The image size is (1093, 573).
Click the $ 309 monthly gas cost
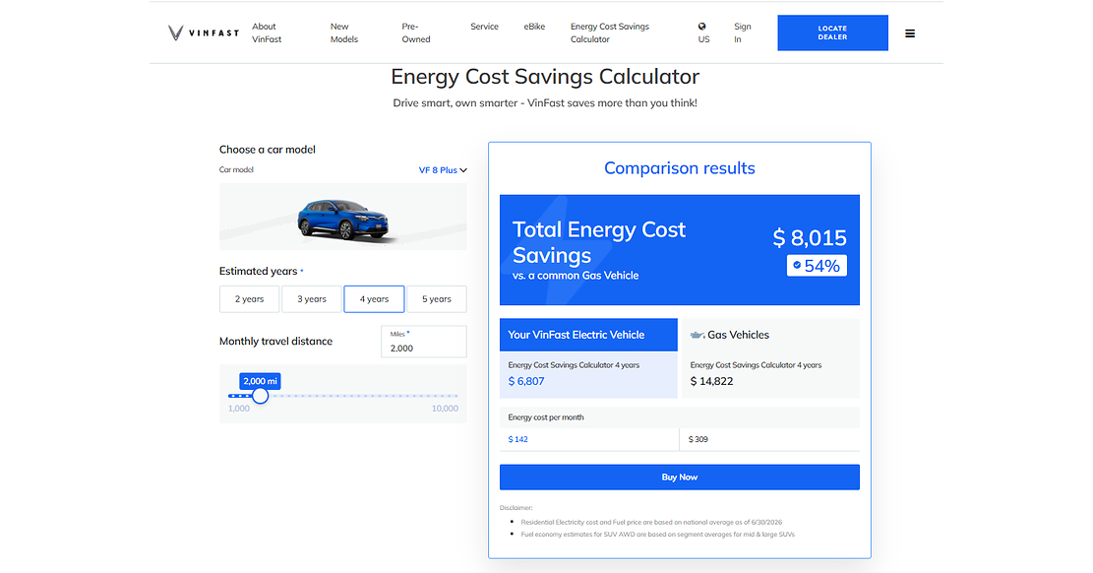[698, 439]
